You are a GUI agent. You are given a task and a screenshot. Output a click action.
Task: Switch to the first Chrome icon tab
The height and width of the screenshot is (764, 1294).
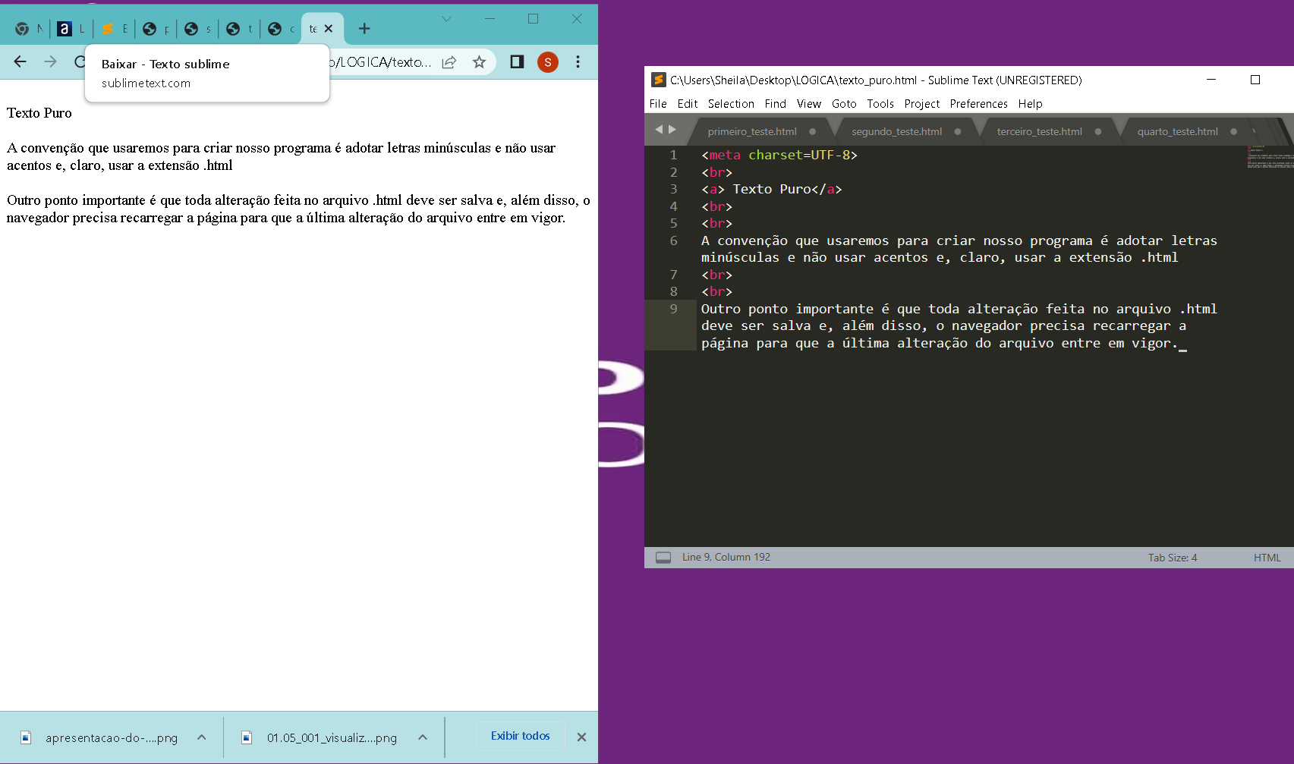30,29
